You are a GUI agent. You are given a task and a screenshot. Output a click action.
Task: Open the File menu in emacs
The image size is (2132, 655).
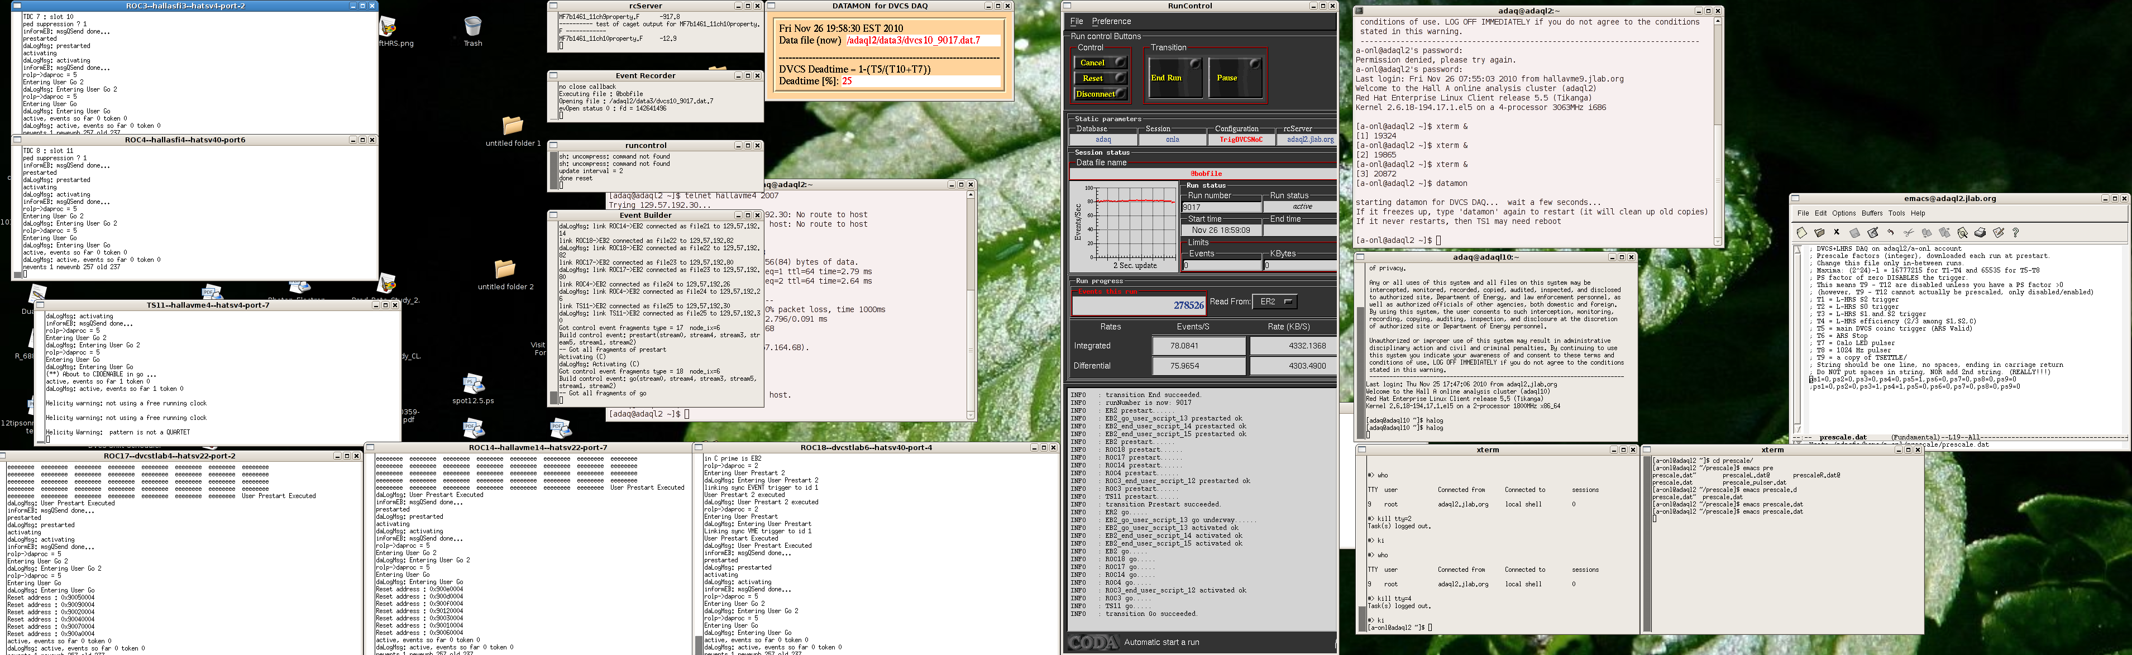click(x=1803, y=214)
